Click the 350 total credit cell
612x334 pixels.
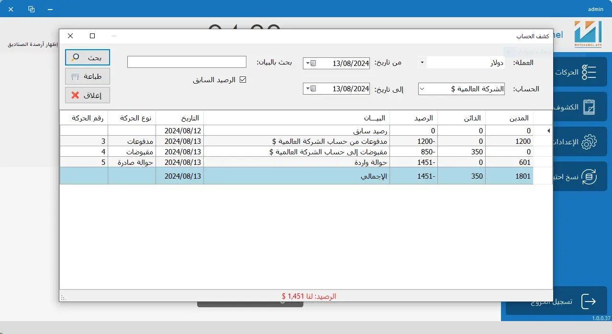(461, 176)
